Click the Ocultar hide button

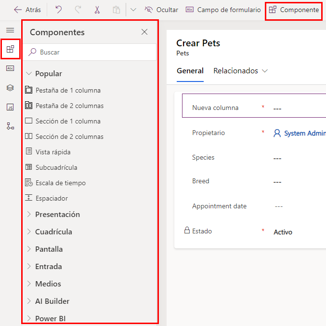(161, 10)
